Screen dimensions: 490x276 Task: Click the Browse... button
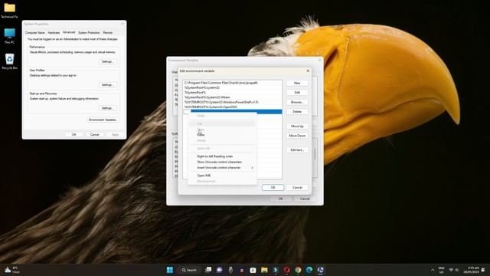[297, 102]
